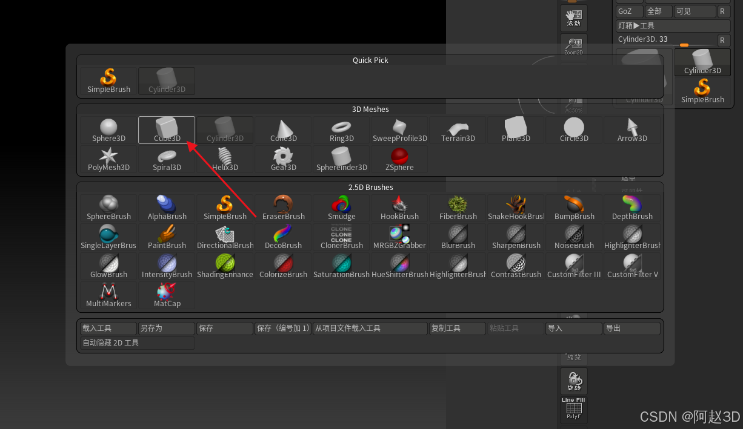Pick the Terrain3D mesh
Screen dimensions: 743x429
coord(458,130)
